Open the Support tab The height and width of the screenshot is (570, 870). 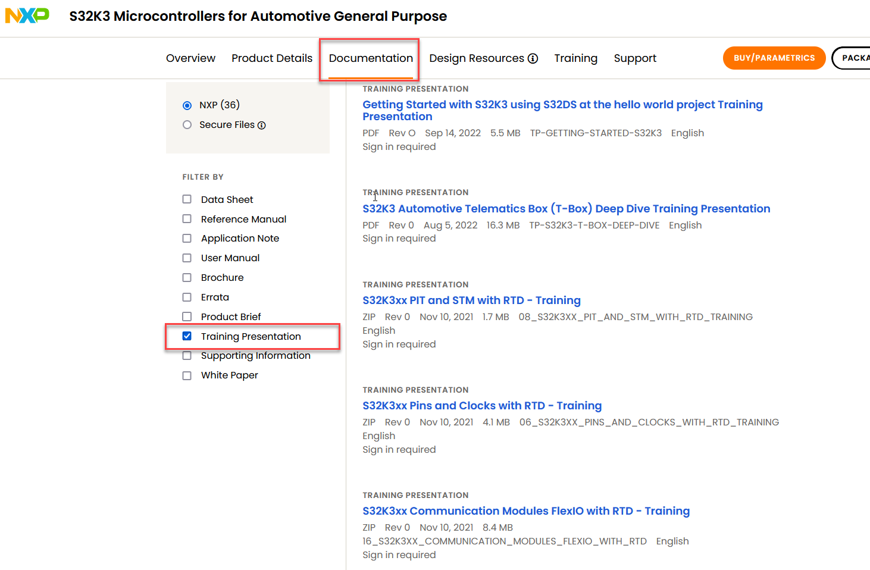635,58
